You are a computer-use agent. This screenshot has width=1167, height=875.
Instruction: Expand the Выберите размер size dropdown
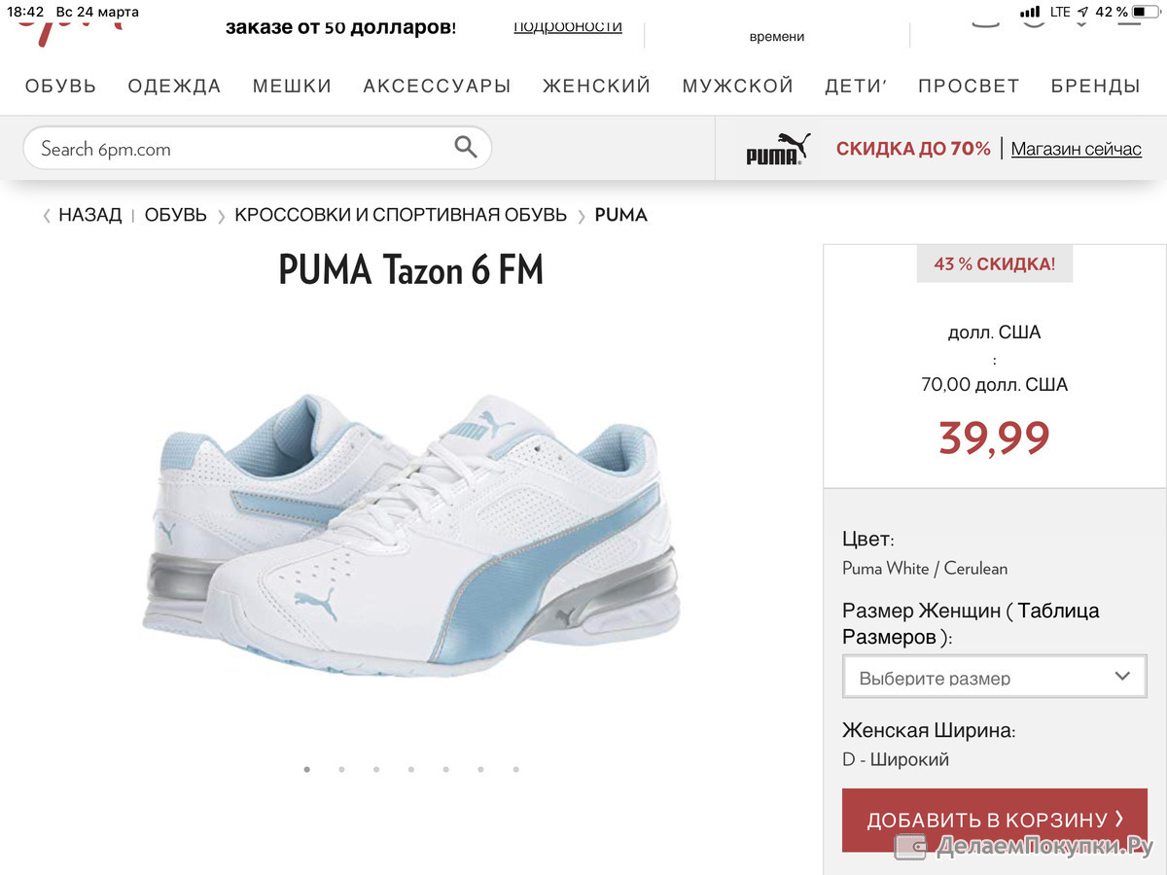(994, 676)
